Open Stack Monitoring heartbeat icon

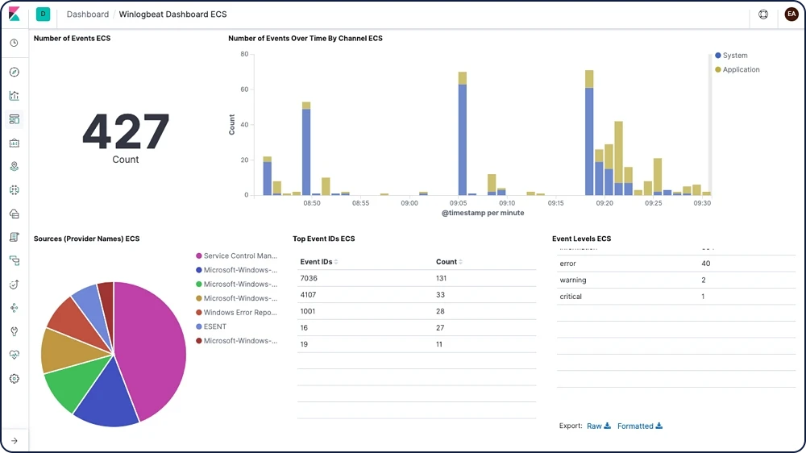pyautogui.click(x=15, y=355)
